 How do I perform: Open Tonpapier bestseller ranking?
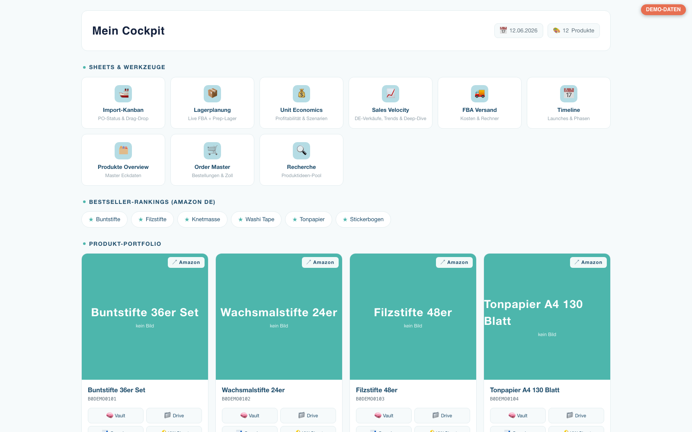click(308, 219)
